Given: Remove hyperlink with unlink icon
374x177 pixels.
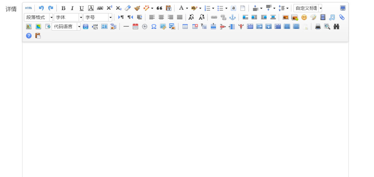Looking at the screenshot, I should click(223, 17).
